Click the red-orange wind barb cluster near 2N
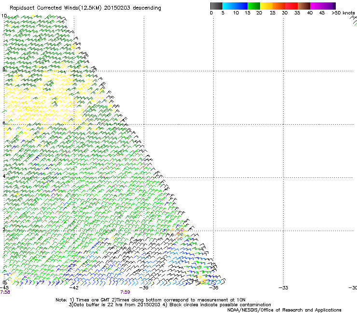The height and width of the screenshot is (313, 357). pos(180,235)
